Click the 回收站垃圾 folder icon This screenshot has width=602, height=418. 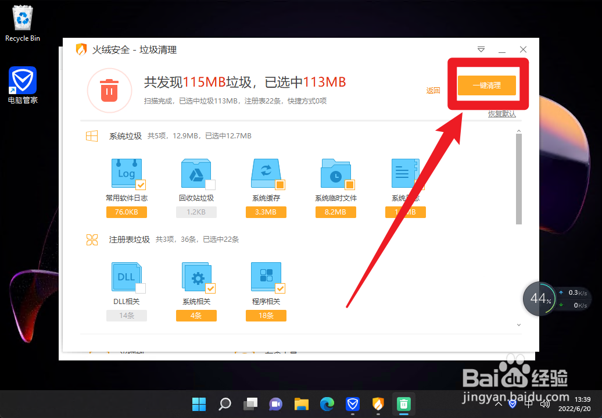[x=196, y=173]
